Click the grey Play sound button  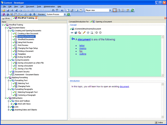[97, 33]
